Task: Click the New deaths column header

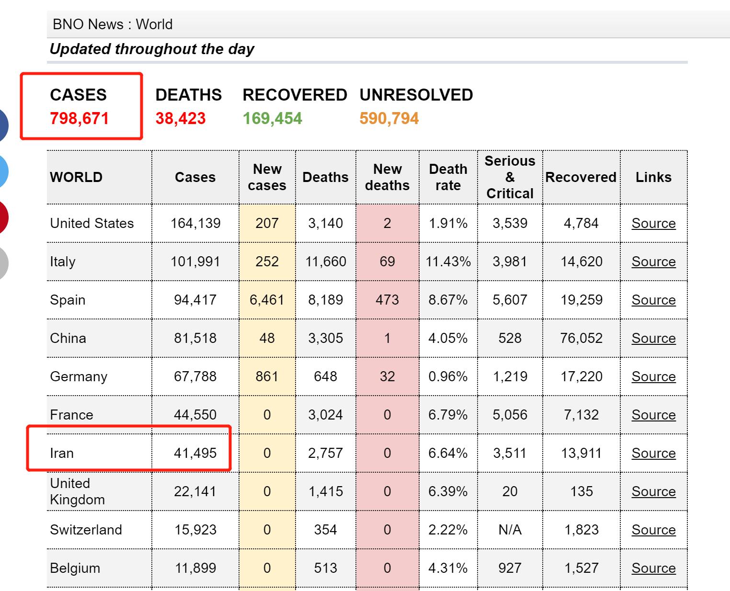Action: tap(387, 177)
